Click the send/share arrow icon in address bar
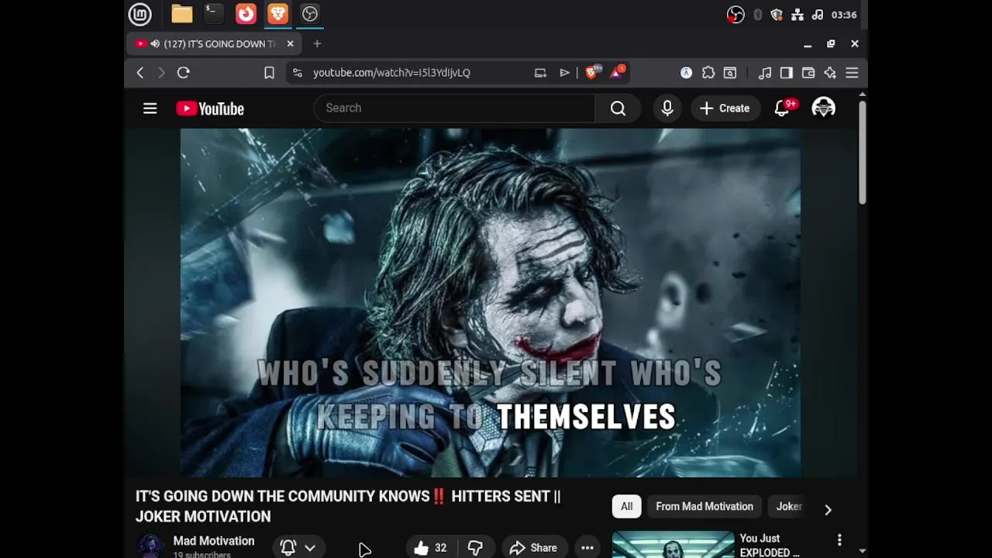 coord(564,73)
